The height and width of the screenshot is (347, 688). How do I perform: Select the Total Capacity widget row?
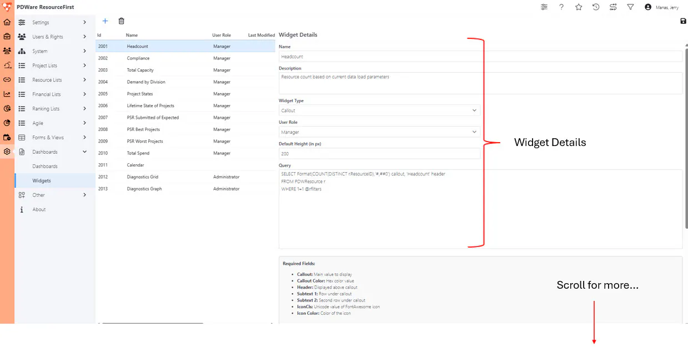click(x=185, y=70)
